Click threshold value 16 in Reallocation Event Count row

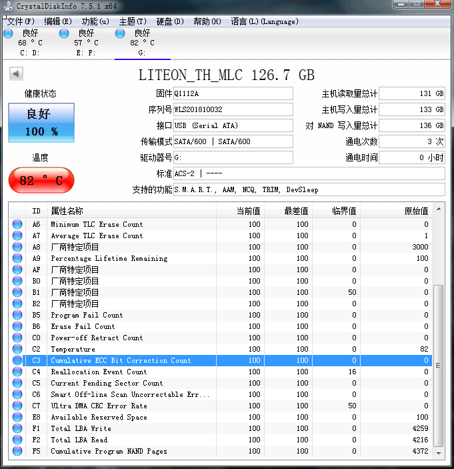pyautogui.click(x=352, y=372)
